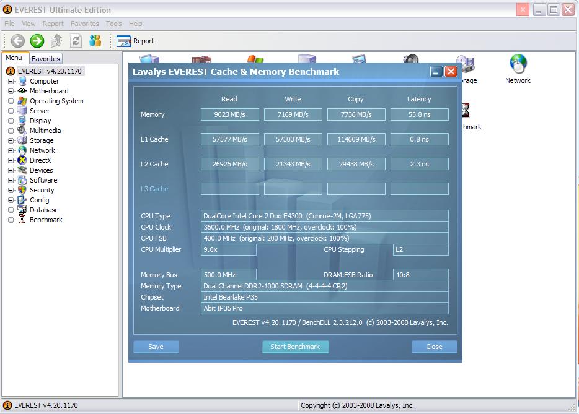Click the Computer icon in tree
Viewport: 579px width, 414px height.
pyautogui.click(x=22, y=81)
